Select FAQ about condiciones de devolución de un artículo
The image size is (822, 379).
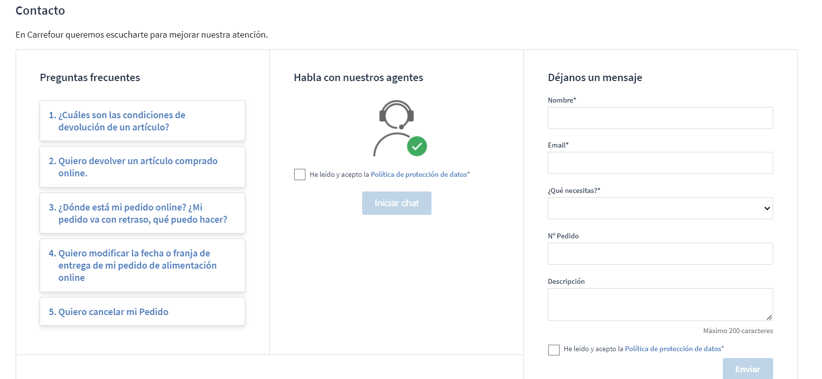coord(142,121)
